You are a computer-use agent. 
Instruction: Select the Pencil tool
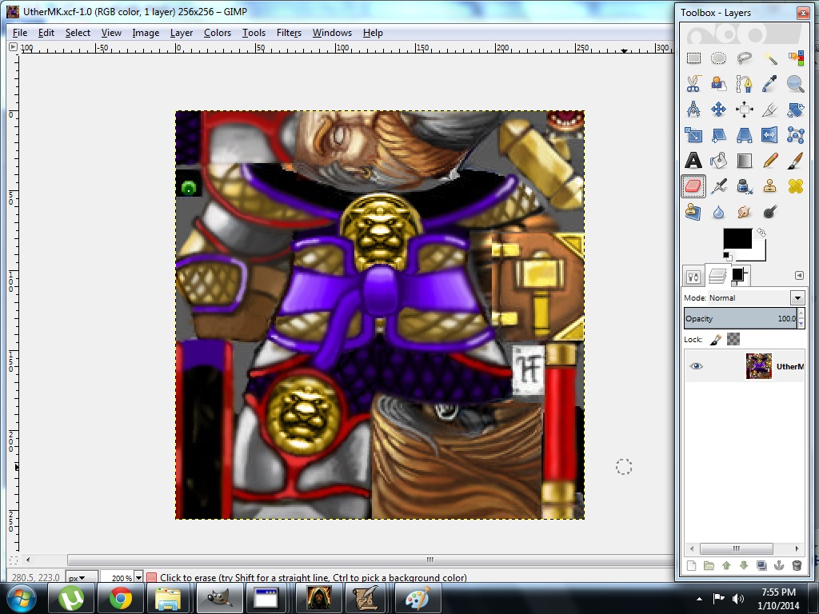pos(770,160)
